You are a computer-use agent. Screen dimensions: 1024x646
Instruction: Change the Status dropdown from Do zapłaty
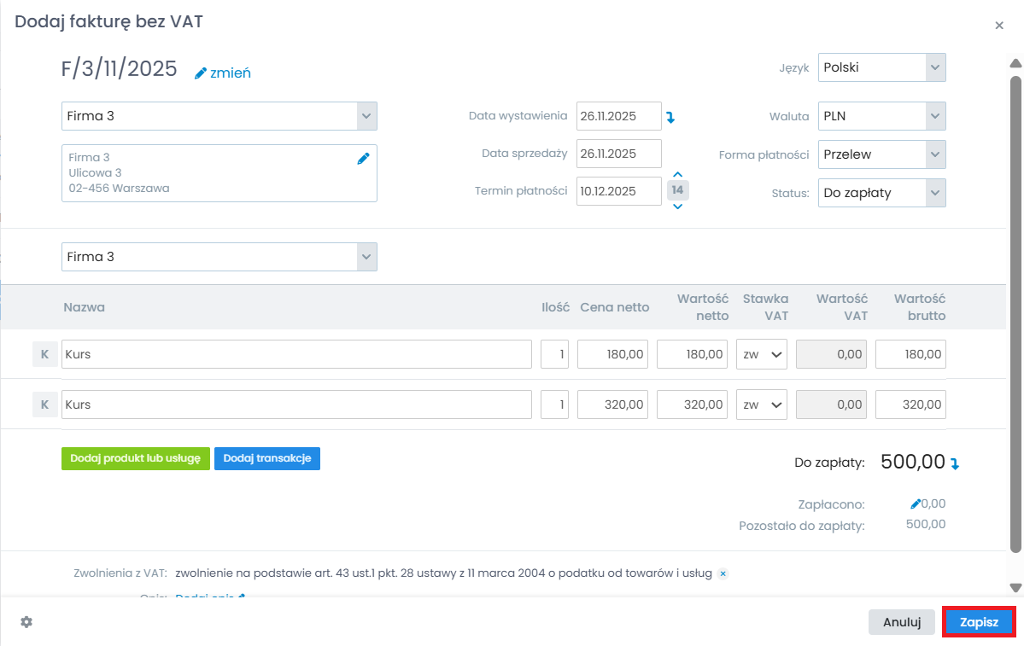point(881,193)
